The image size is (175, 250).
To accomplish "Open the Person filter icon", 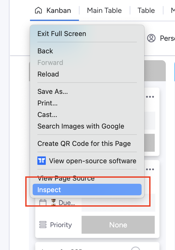I will pyautogui.click(x=151, y=38).
